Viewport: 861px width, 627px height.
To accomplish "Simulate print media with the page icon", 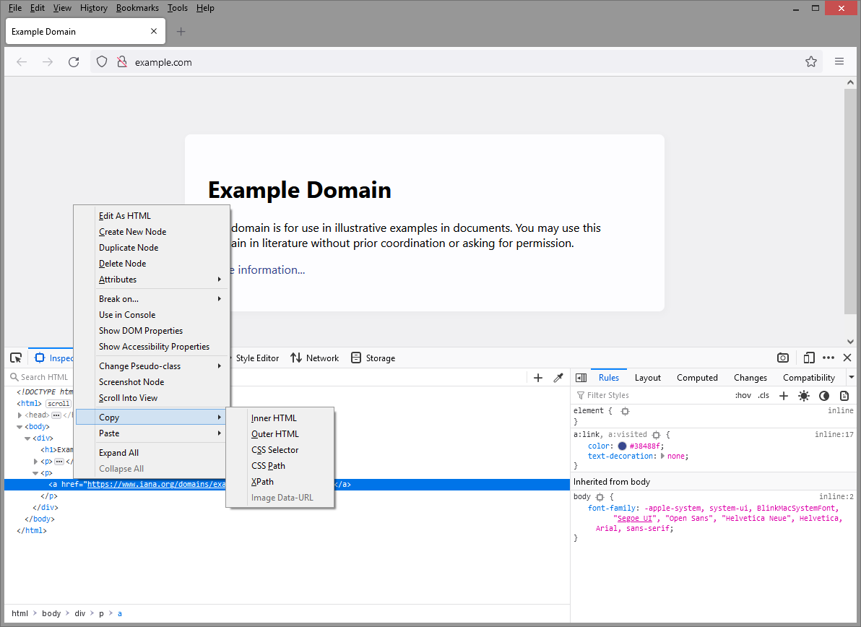I will [x=844, y=395].
